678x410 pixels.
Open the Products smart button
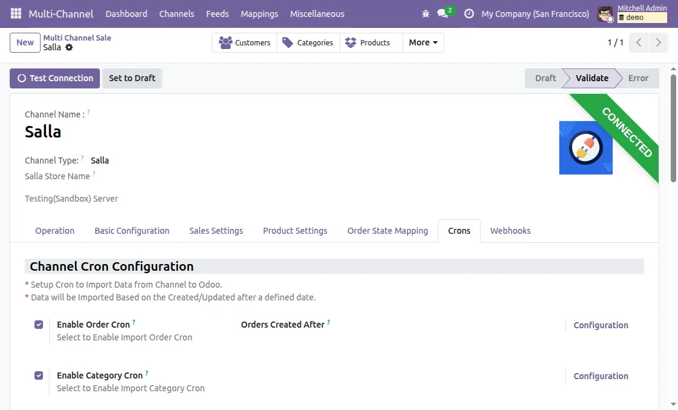(372, 42)
